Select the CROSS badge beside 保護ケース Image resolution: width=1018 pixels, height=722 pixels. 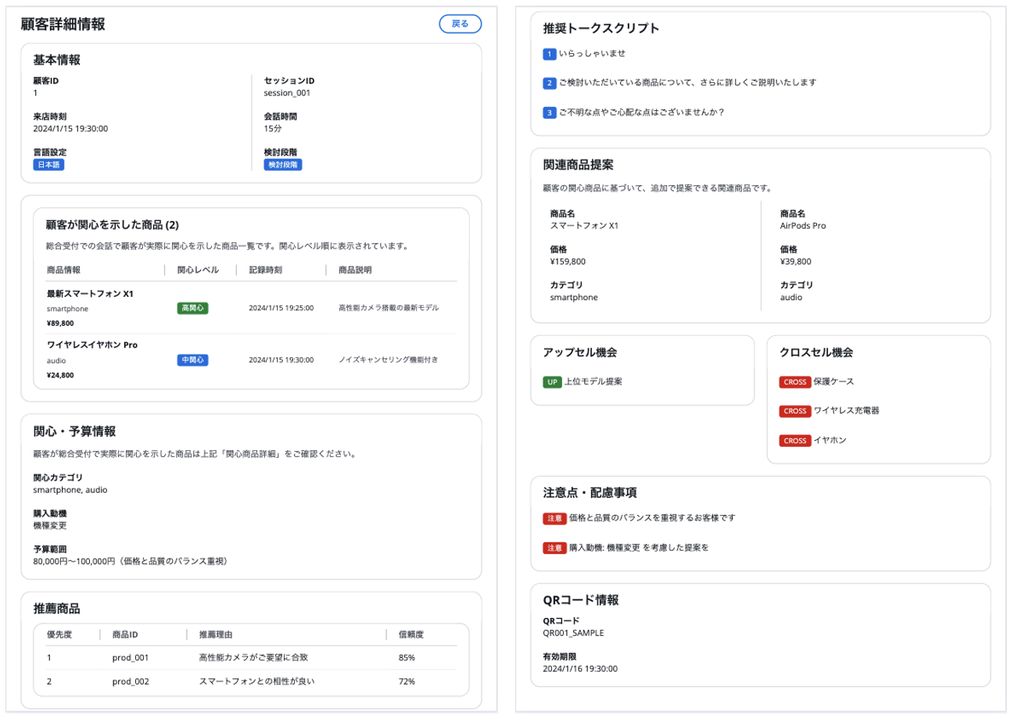pyautogui.click(x=794, y=382)
